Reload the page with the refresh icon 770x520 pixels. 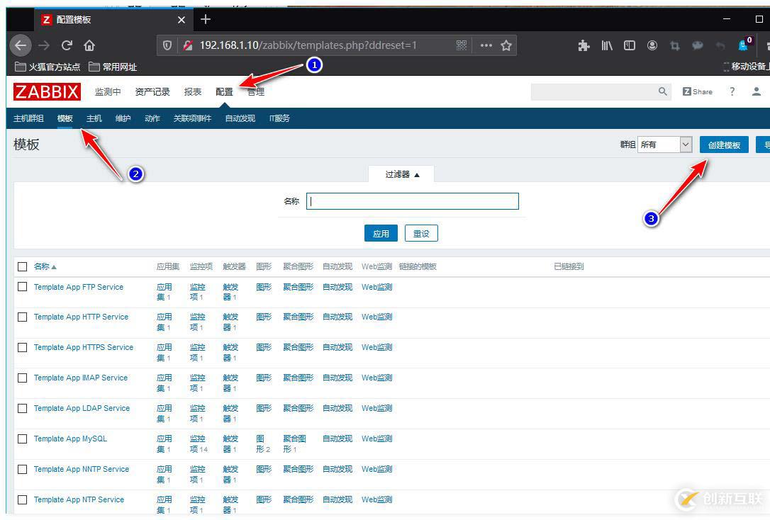(67, 45)
